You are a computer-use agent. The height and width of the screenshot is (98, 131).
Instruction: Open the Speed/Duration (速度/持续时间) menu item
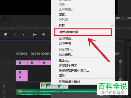coord(83,32)
